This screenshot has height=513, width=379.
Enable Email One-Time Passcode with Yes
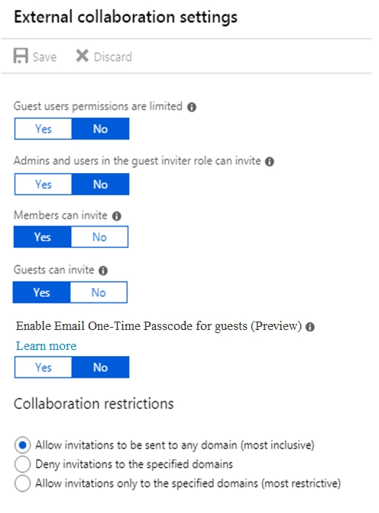(x=43, y=368)
